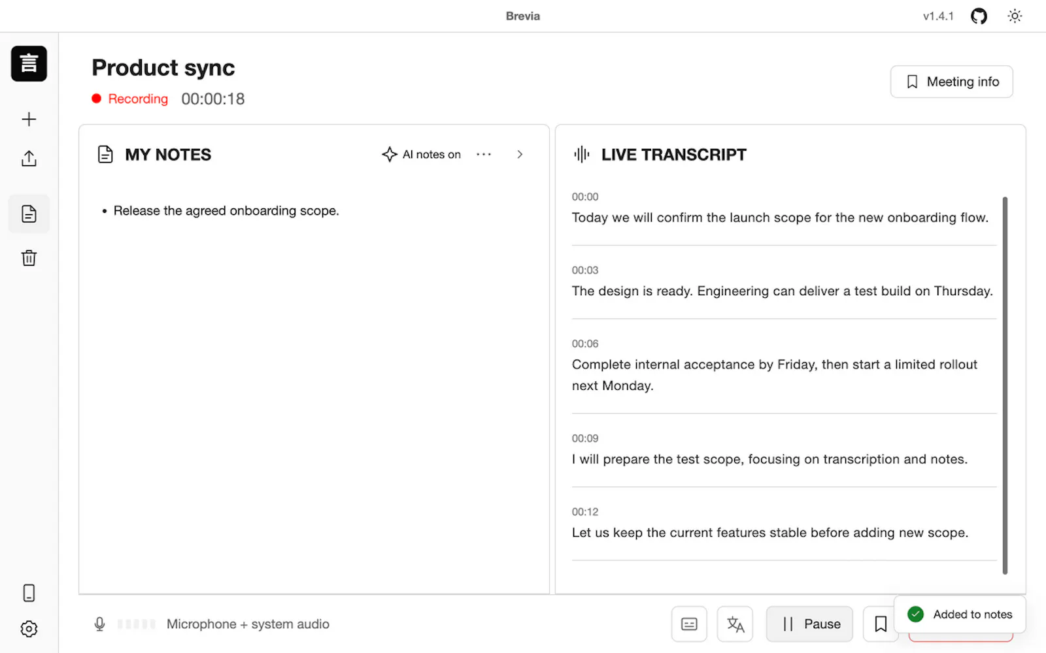1046x653 pixels.
Task: Select the line 'Complete internal acceptance by Friday'
Action: point(775,375)
